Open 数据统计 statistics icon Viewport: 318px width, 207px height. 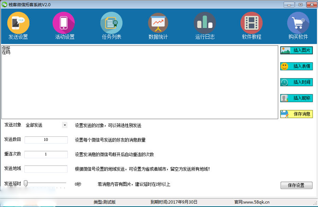point(158,23)
